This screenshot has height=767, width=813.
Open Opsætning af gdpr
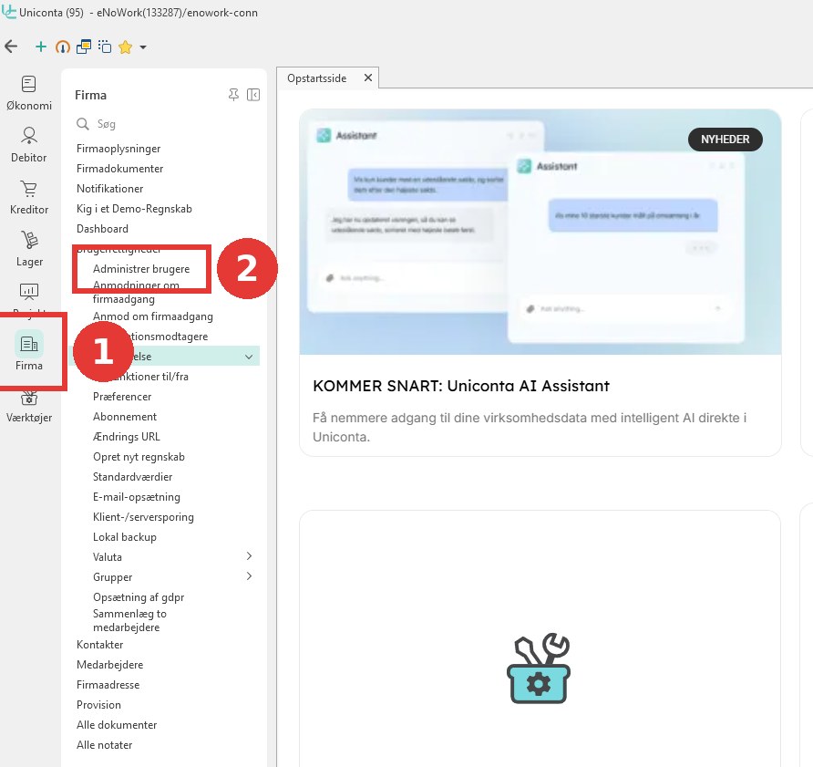139,597
